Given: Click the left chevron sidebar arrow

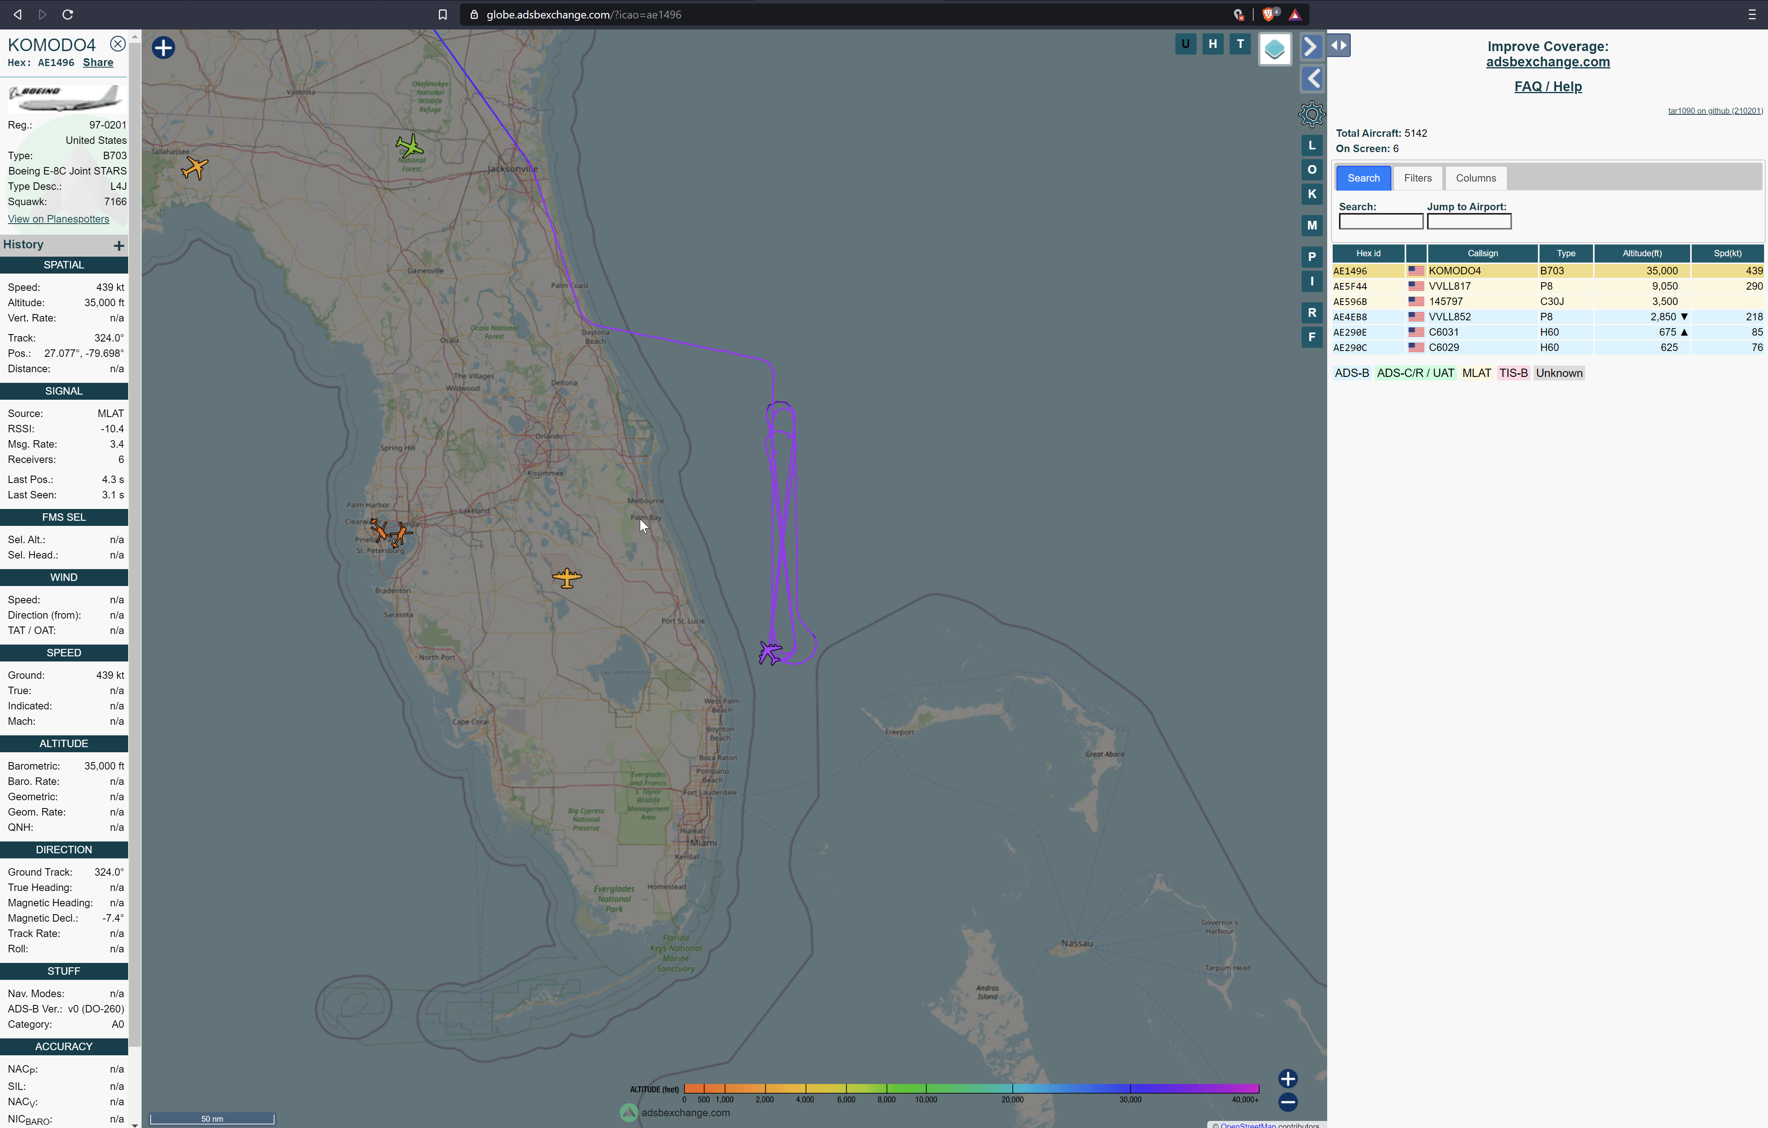Looking at the screenshot, I should pyautogui.click(x=1311, y=79).
